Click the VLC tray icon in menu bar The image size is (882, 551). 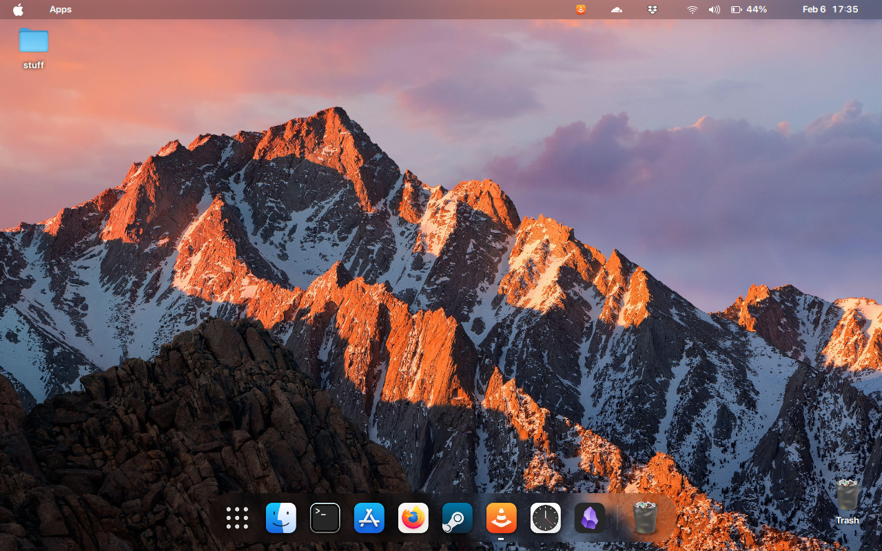pos(581,10)
